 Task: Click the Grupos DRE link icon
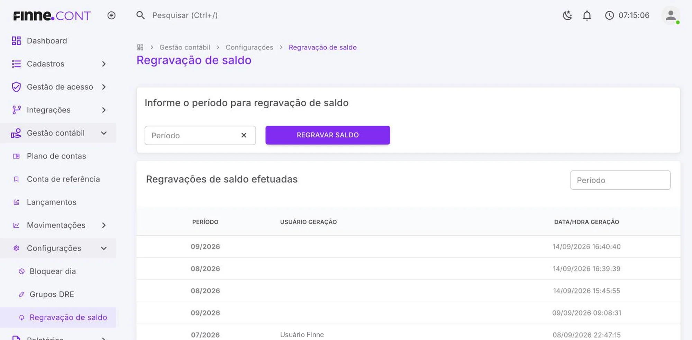point(21,294)
